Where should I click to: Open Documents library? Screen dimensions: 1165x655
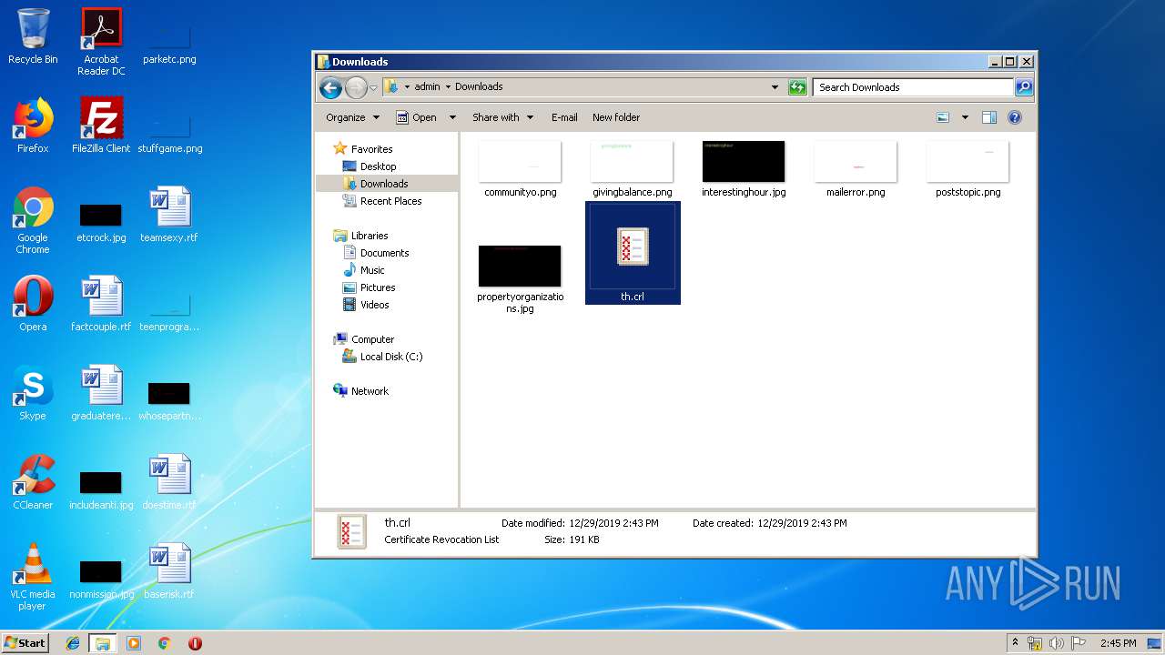pyautogui.click(x=376, y=253)
